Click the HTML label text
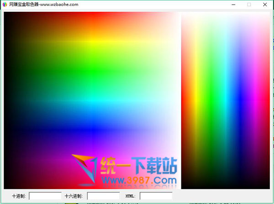 (x=130, y=196)
